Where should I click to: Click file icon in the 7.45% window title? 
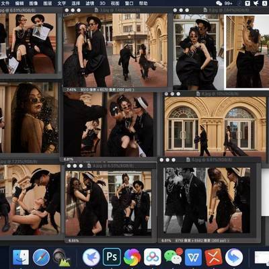96,10
